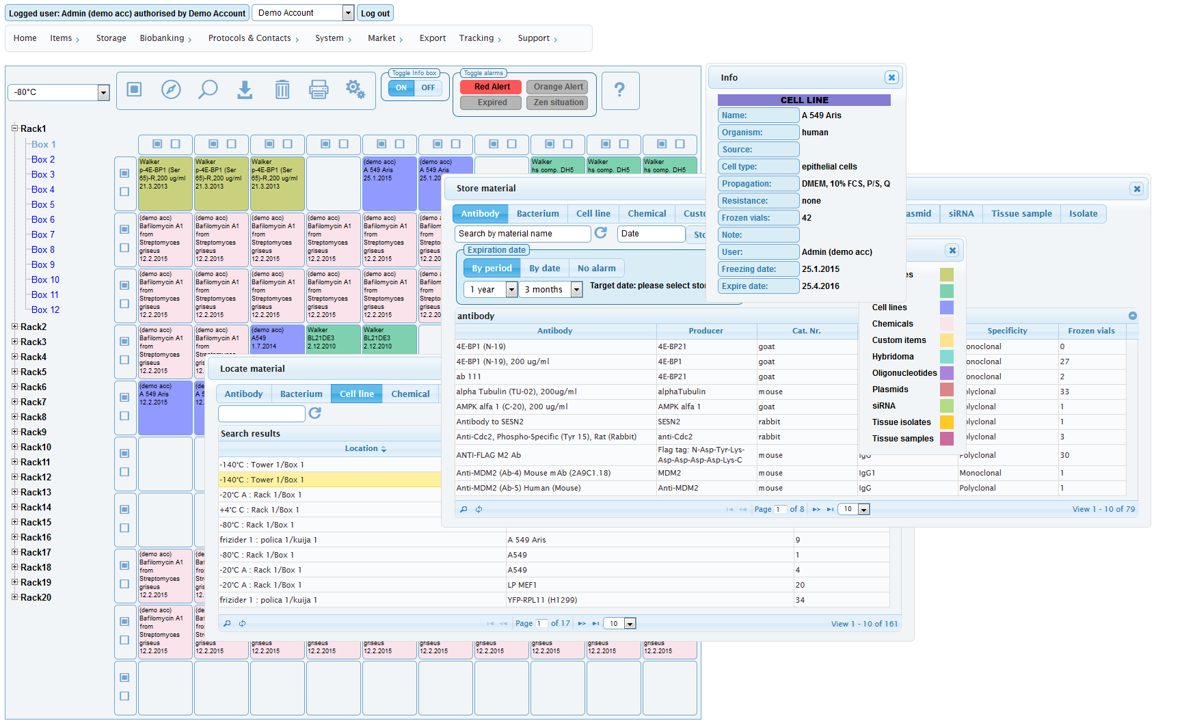Screen dimensions: 1182x725
Task: Open the 3 months period dropdown
Action: click(x=576, y=290)
